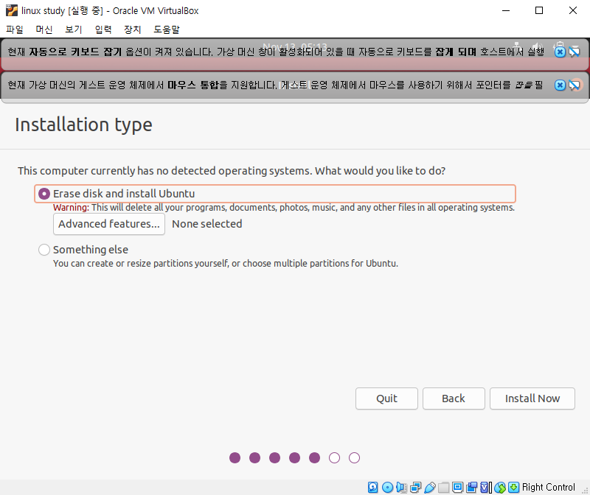Screen dimensions: 590x495
Task: Click the 'None selected' text
Action: [x=207, y=224]
